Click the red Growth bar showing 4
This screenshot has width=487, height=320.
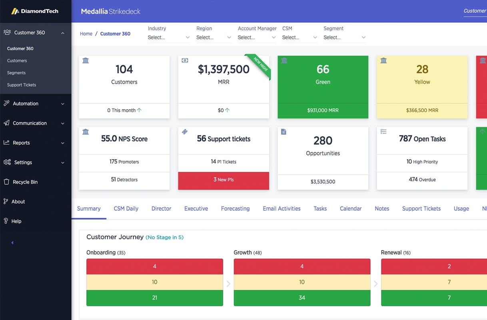pos(302,266)
